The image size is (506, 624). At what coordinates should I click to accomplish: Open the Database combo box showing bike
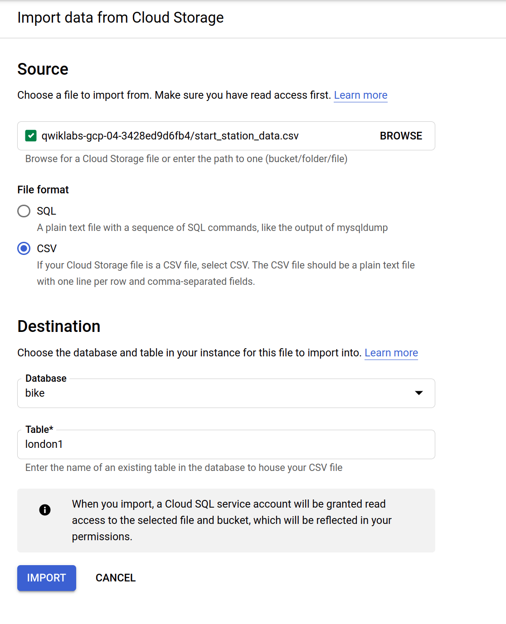[226, 393]
